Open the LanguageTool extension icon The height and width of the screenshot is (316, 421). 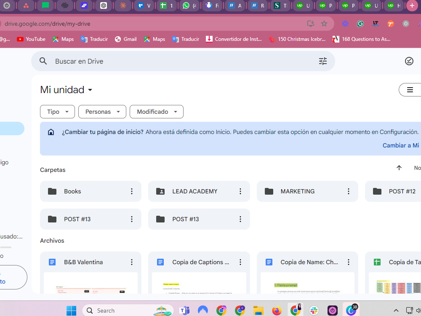click(376, 24)
